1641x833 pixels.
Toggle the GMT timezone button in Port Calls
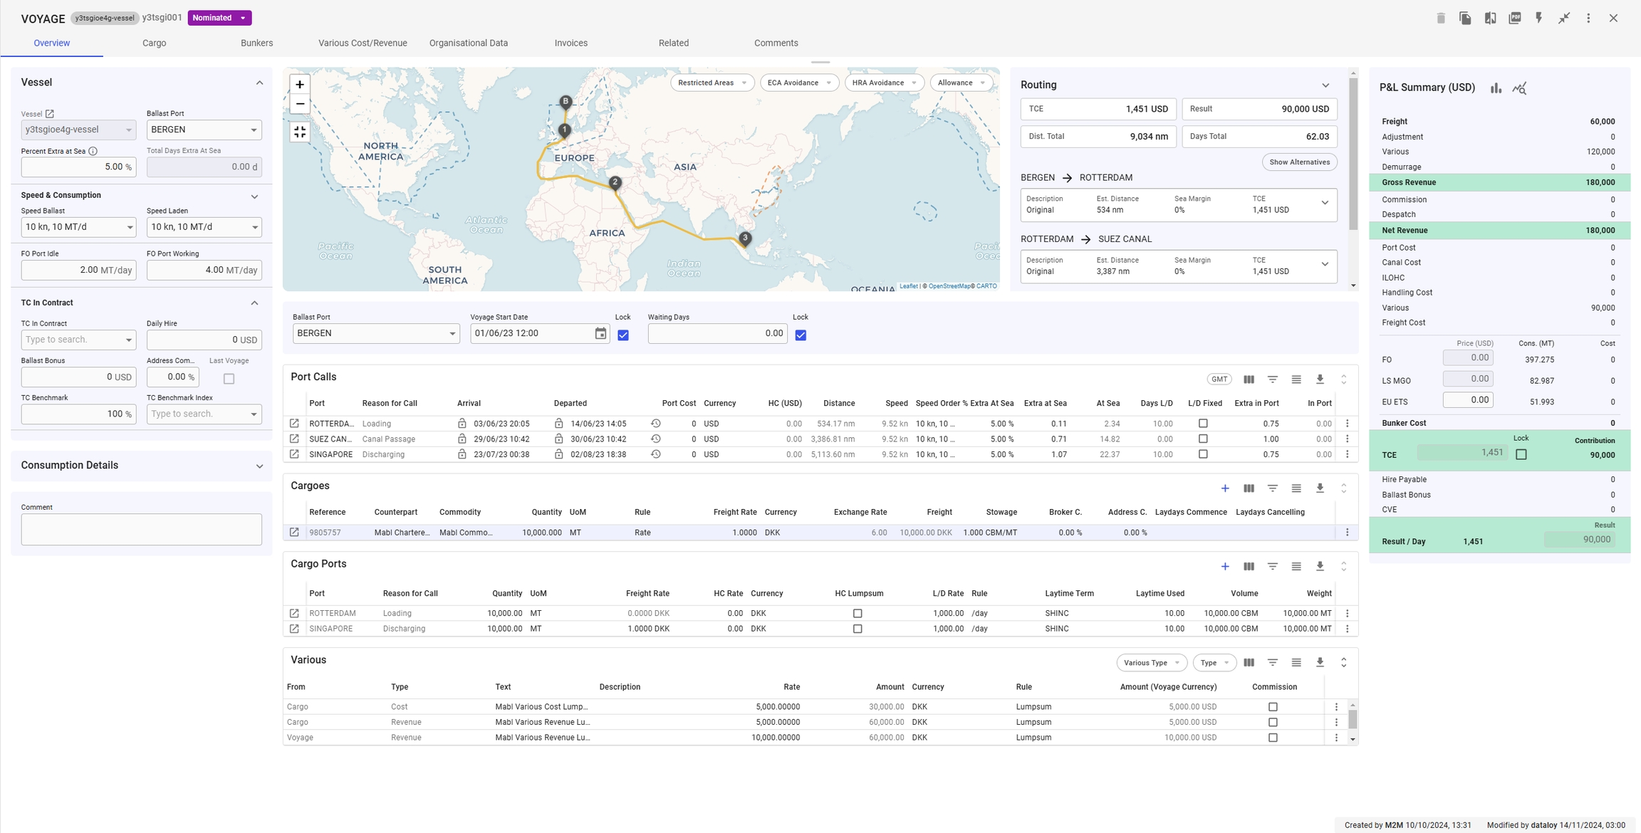tap(1219, 379)
